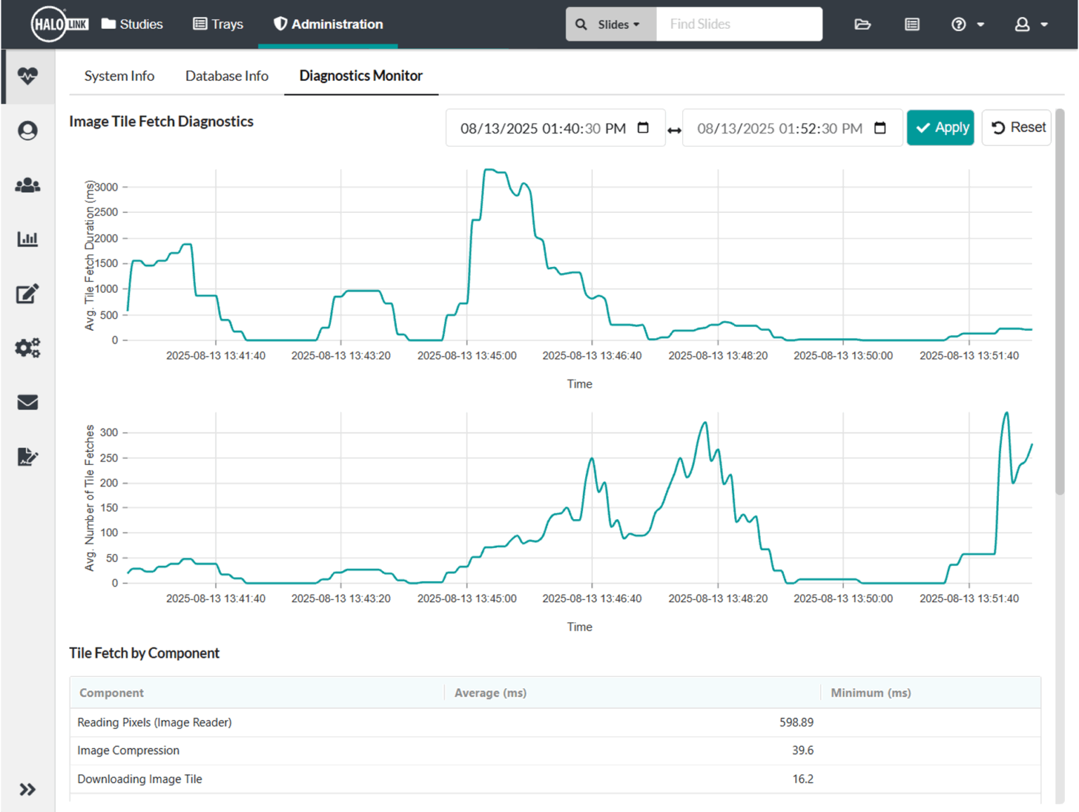Open the user groups sidebar icon
This screenshot has height=812, width=1079.
pyautogui.click(x=27, y=185)
